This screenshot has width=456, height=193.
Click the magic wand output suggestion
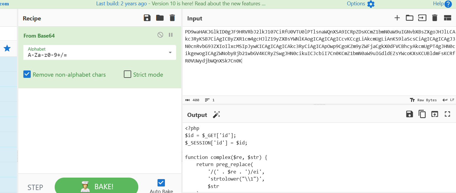[217, 115]
